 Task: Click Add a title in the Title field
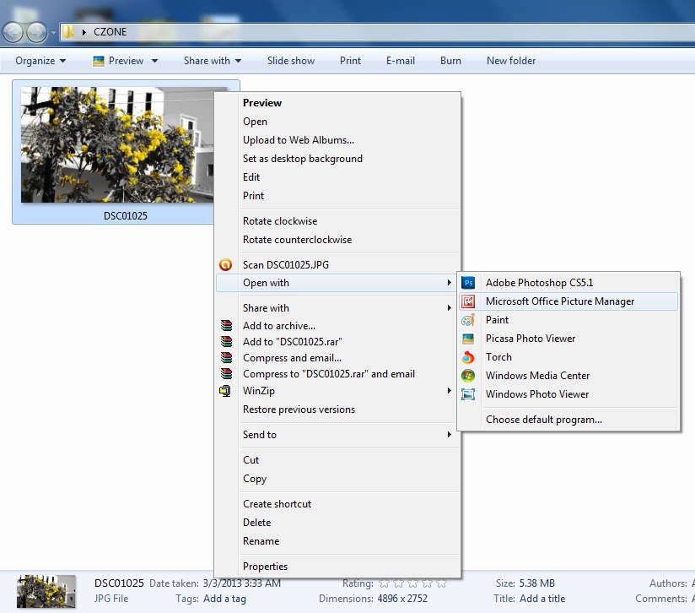click(542, 599)
